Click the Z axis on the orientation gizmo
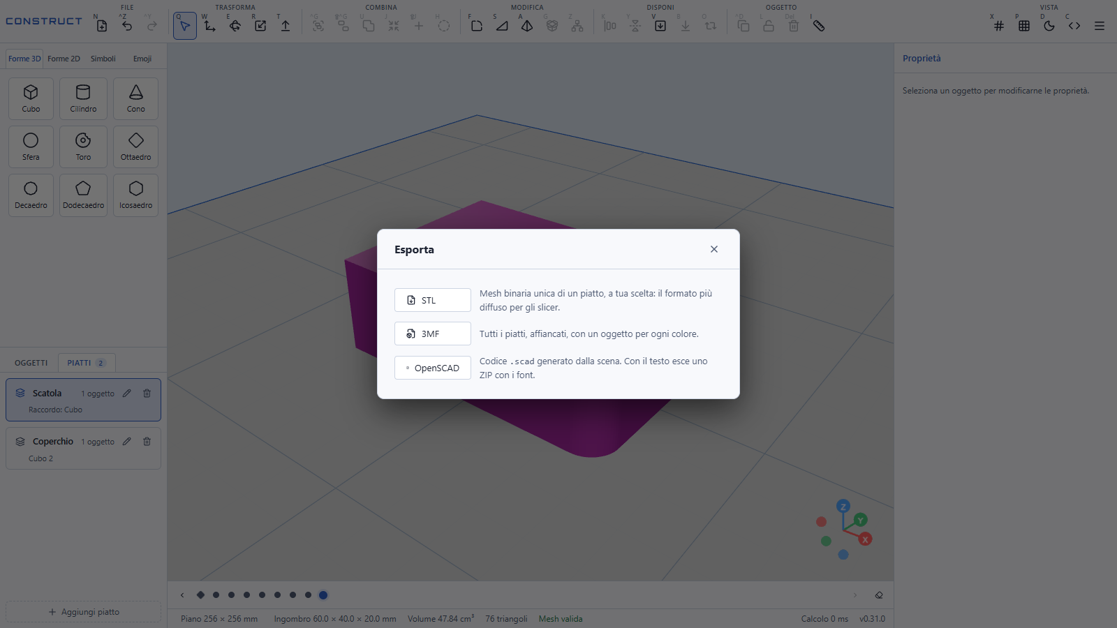Viewport: 1117px width, 628px height. pyautogui.click(x=843, y=507)
